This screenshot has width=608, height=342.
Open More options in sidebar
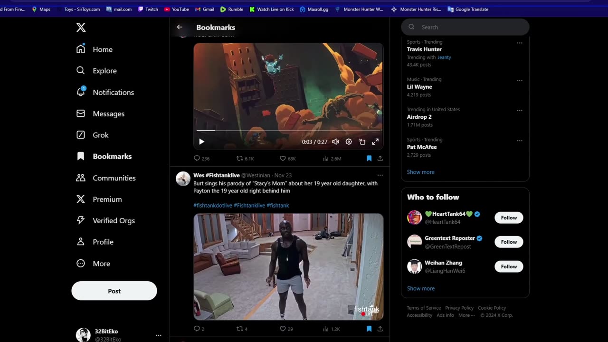coord(93,263)
